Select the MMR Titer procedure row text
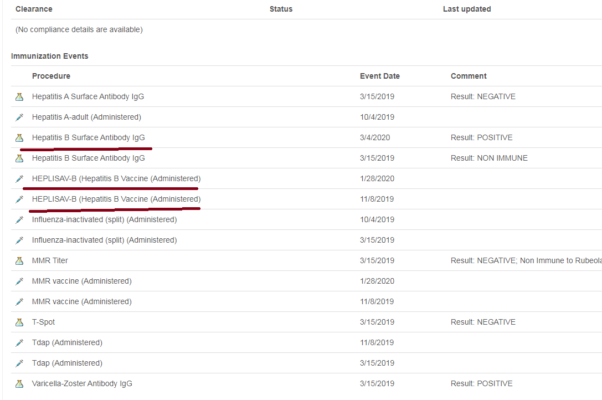Image resolution: width=602 pixels, height=400 pixels. [x=50, y=260]
